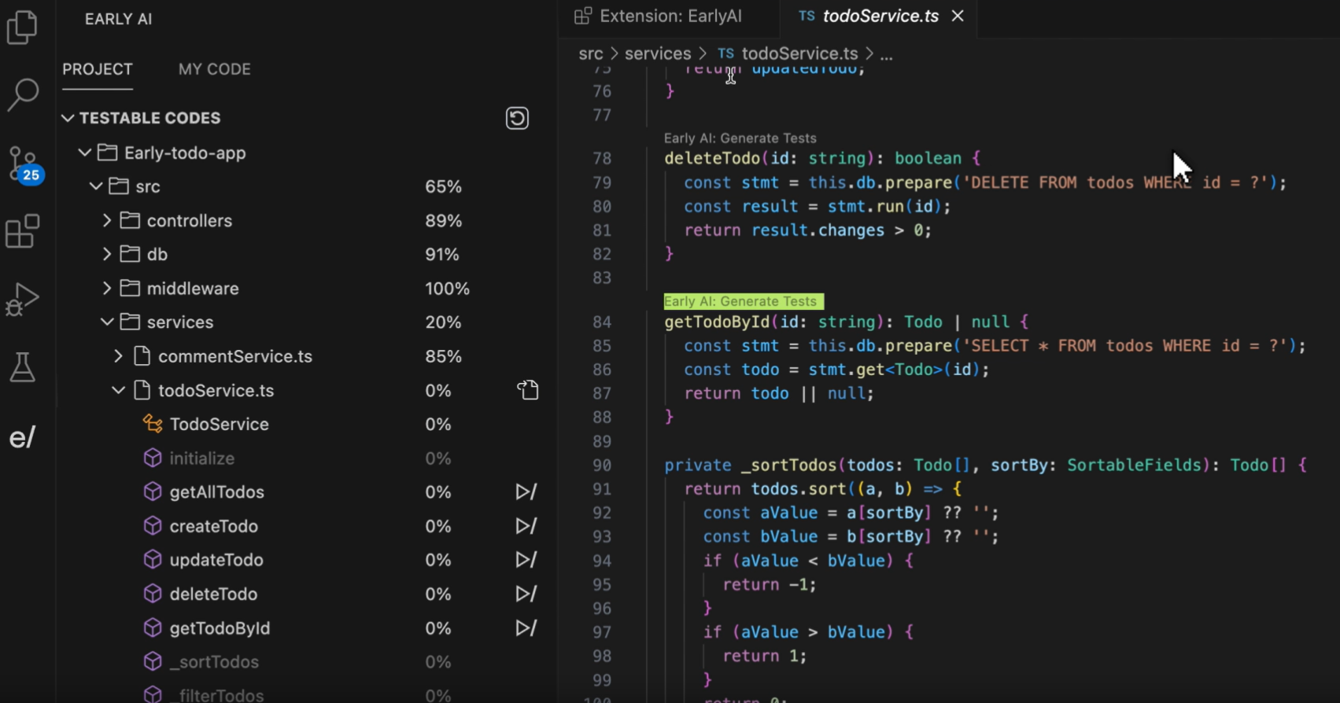Collapse the TESTABLE CODES section
This screenshot has height=703, width=1340.
68,118
